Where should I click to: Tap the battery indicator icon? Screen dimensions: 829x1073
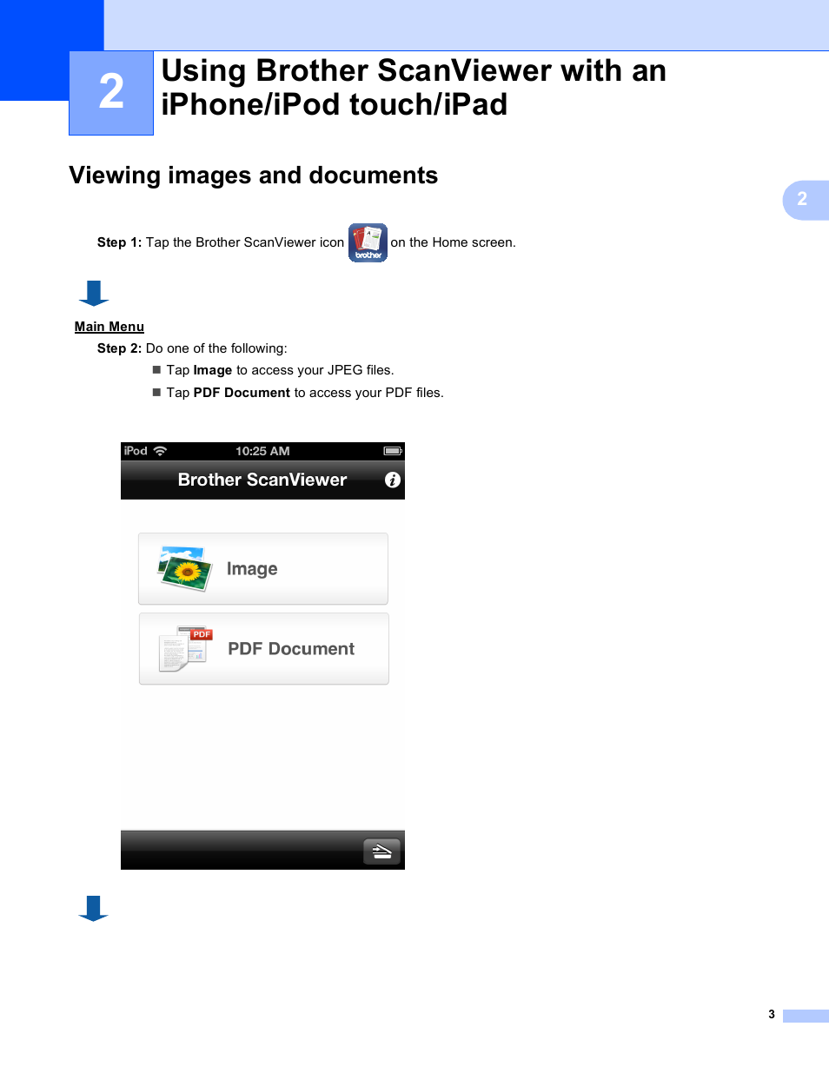click(x=394, y=451)
